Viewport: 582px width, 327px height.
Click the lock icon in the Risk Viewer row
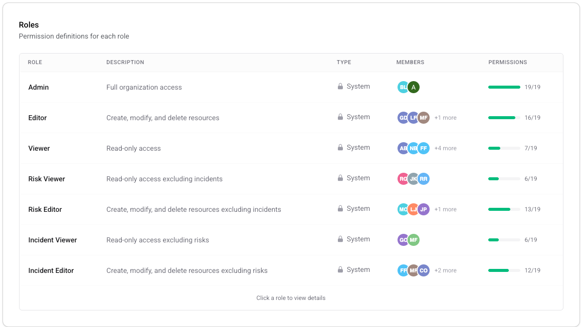click(340, 178)
